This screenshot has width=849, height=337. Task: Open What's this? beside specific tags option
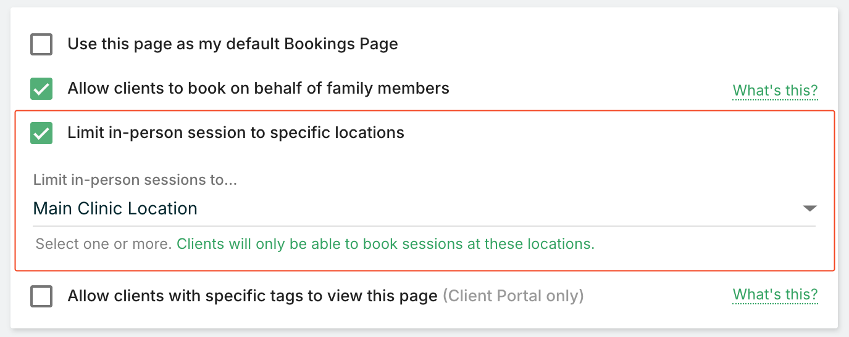pos(775,294)
